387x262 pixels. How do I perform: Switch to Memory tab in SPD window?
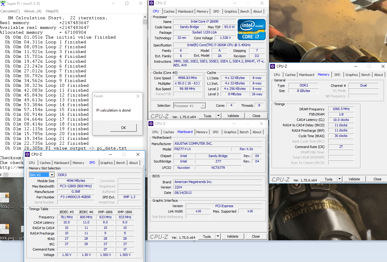78,163
